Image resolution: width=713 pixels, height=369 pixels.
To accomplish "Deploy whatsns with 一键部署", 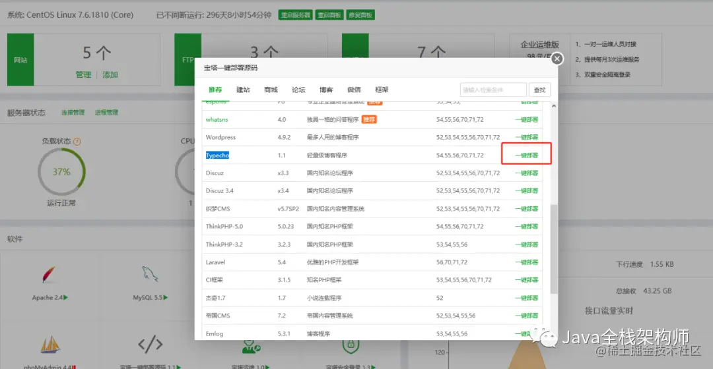I will coord(527,120).
